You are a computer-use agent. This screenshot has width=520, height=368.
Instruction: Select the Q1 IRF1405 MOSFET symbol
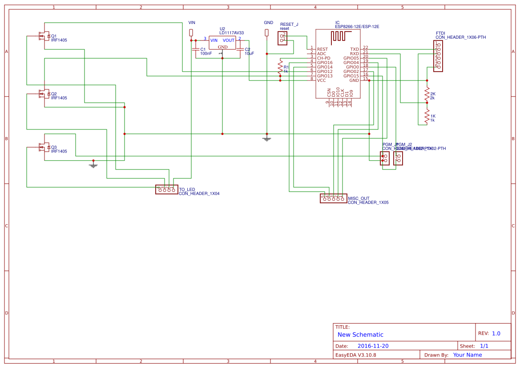pos(44,36)
